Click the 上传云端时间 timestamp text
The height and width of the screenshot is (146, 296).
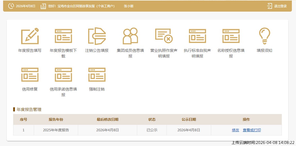[263, 143]
